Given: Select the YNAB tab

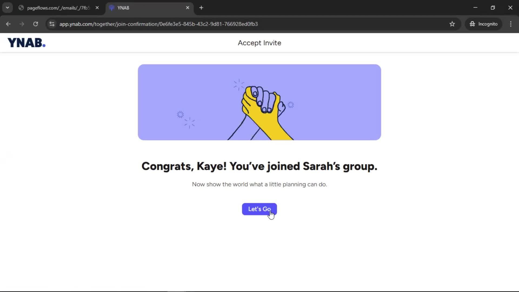Looking at the screenshot, I should 149,8.
